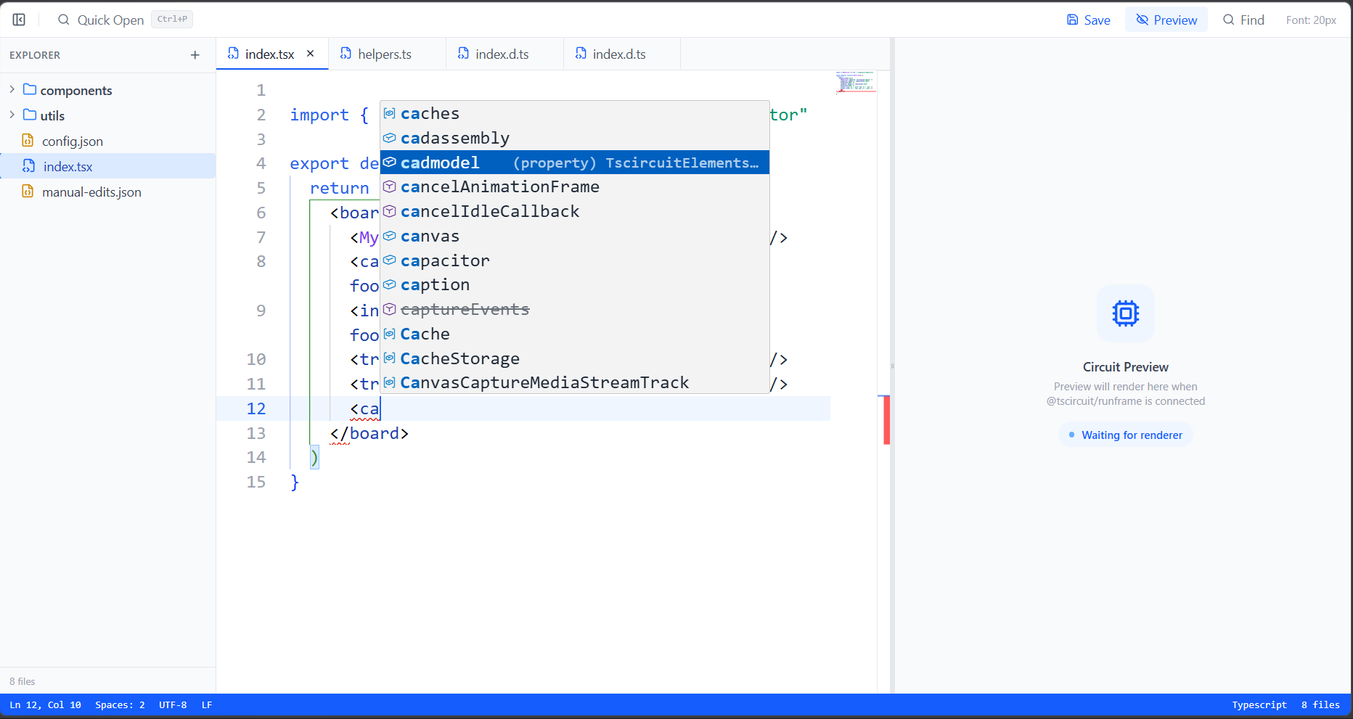1353x719 pixels.
Task: Open Quick Open search box
Action: (125, 20)
